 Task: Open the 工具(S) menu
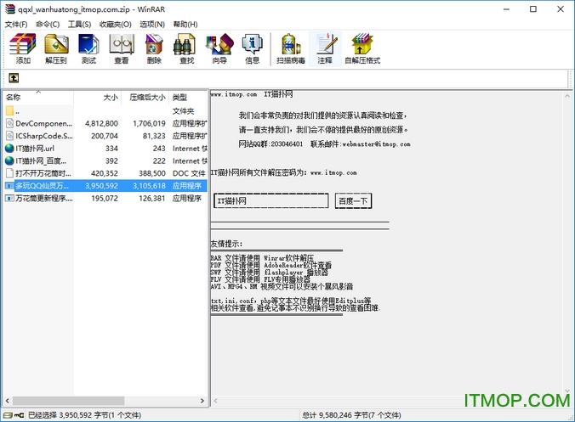80,24
